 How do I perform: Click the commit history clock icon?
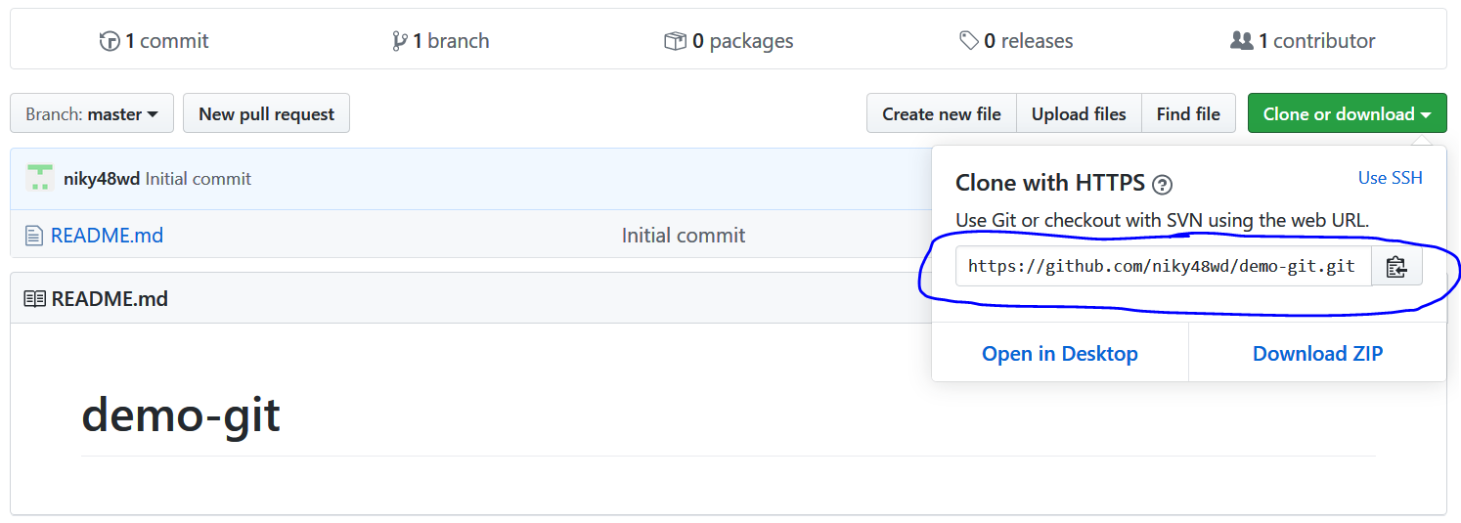[x=110, y=41]
